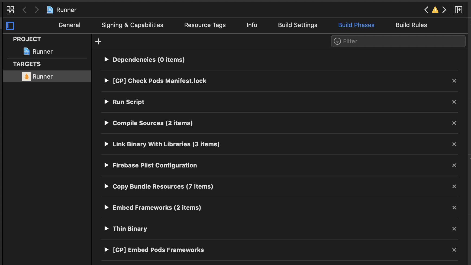Click inside the Filter field
This screenshot has height=265, width=471.
[x=379, y=41]
